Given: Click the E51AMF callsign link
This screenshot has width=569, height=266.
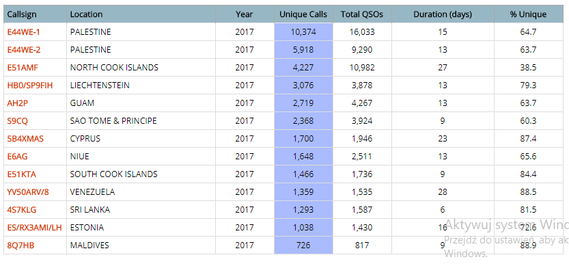Looking at the screenshot, I should (x=23, y=68).
